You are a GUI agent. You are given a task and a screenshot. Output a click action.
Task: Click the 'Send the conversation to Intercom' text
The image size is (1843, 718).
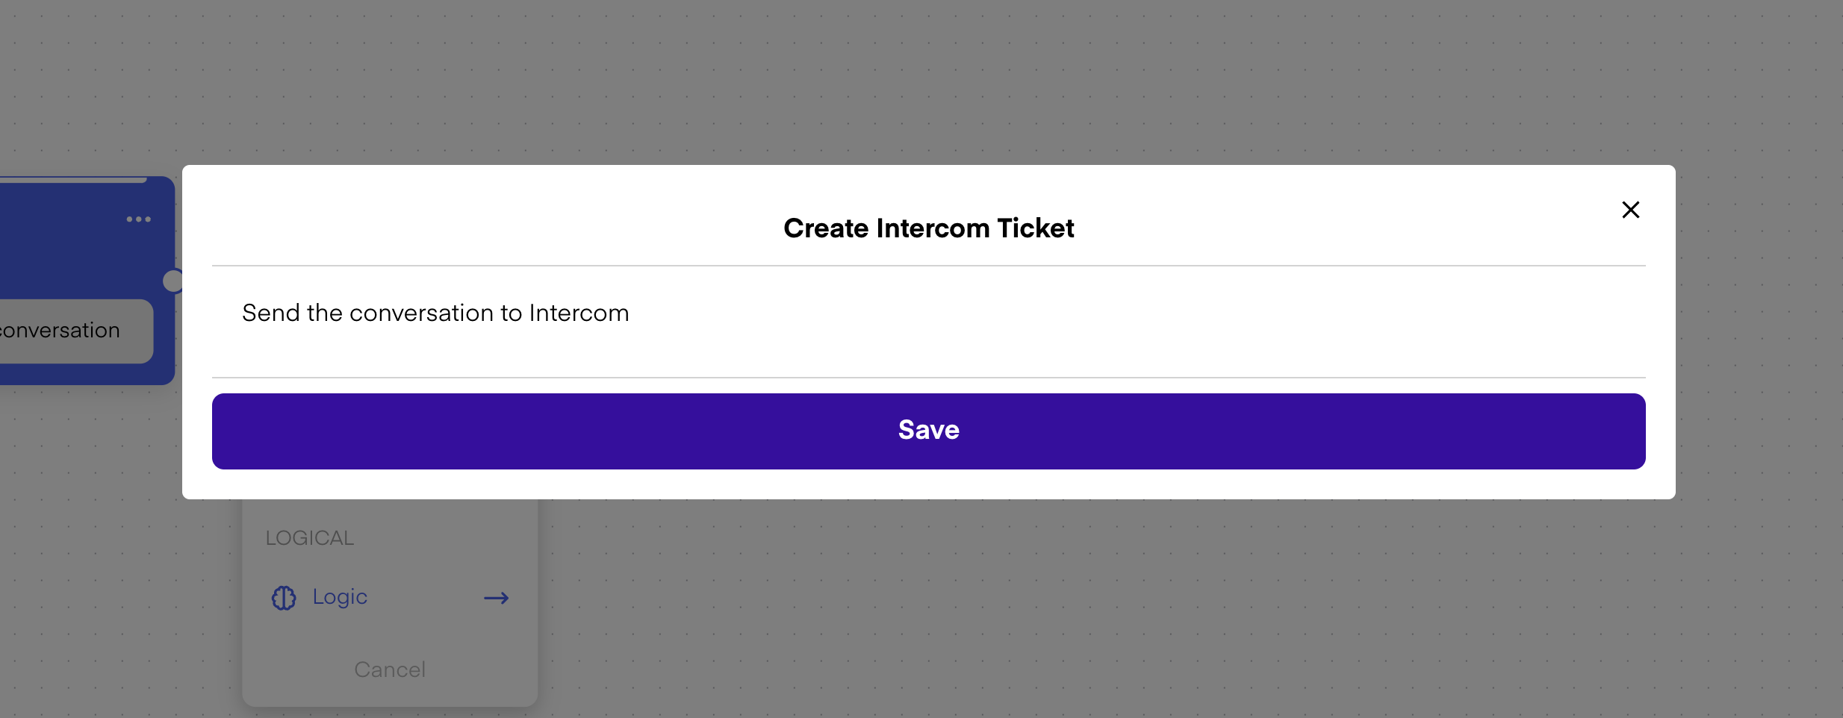[x=435, y=313]
